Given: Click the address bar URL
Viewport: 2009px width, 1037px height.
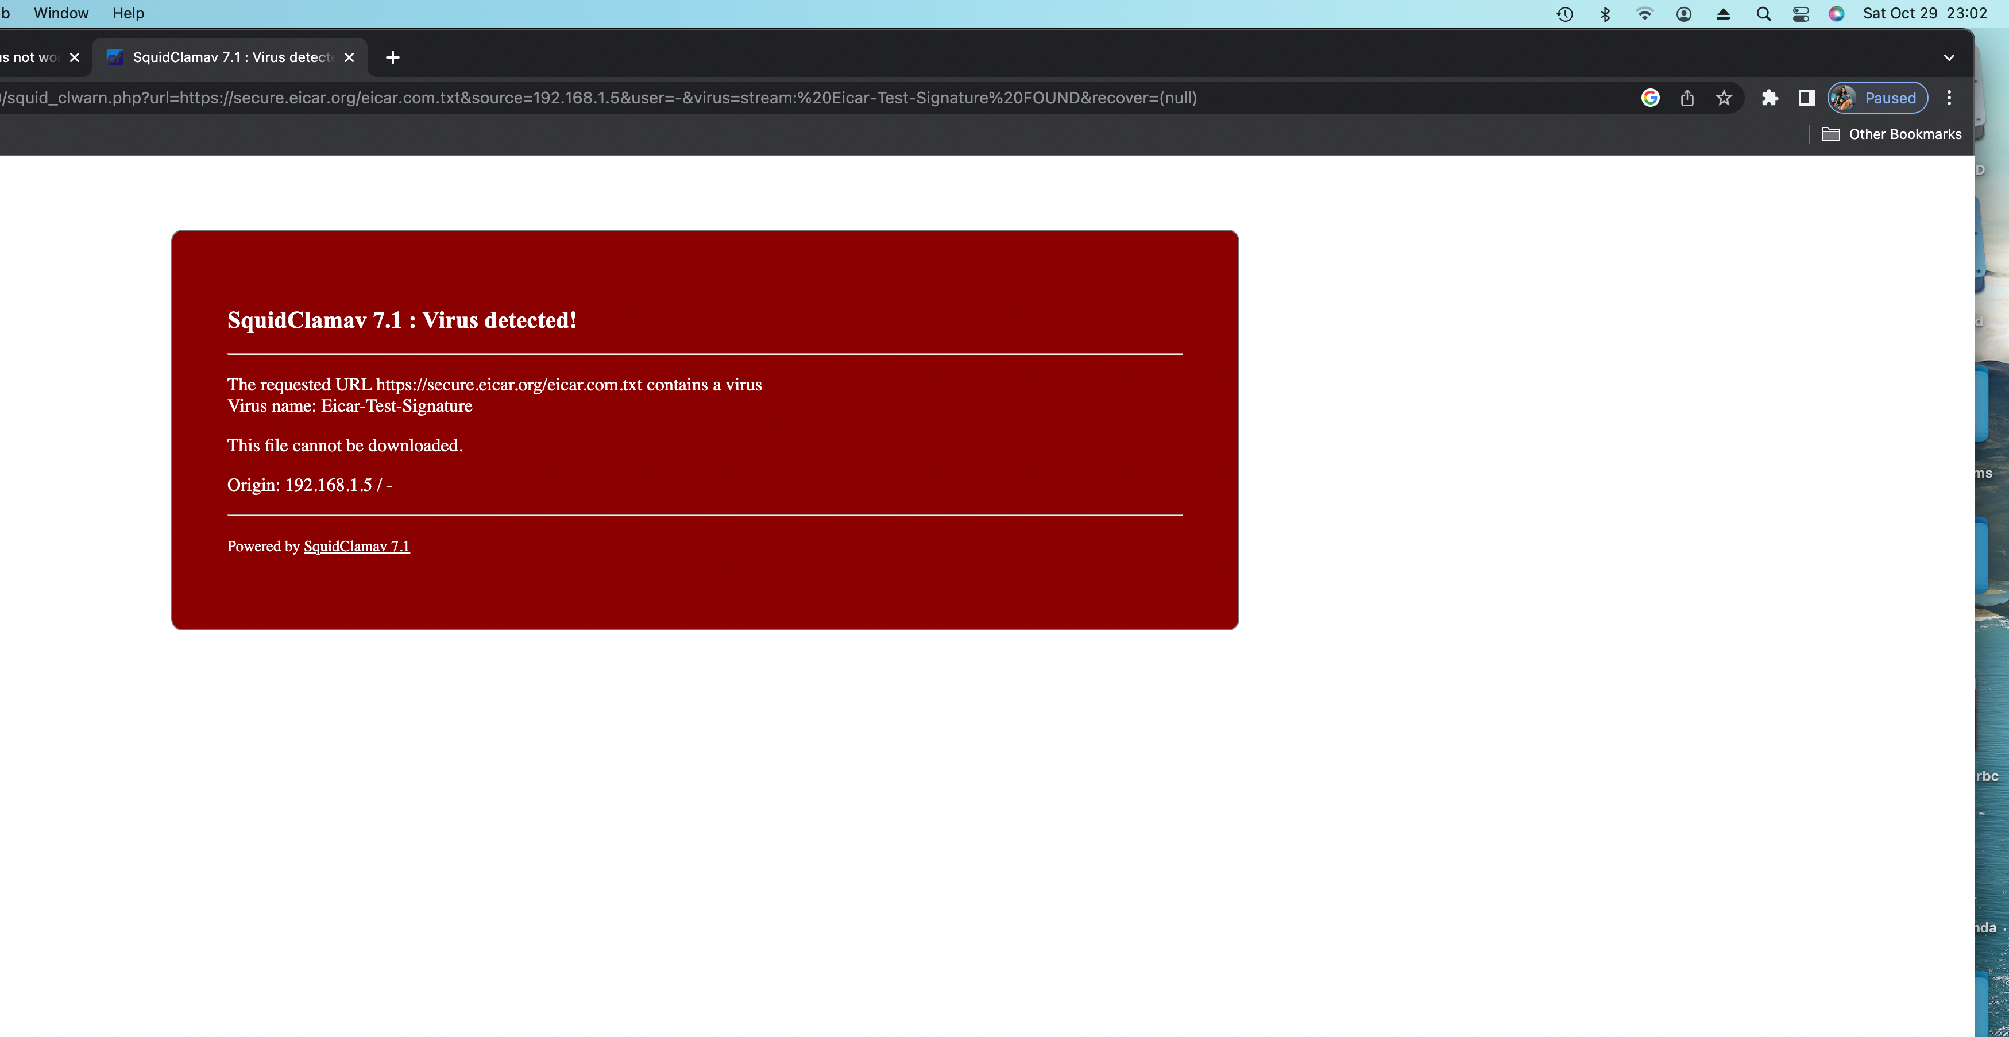Looking at the screenshot, I should [599, 98].
